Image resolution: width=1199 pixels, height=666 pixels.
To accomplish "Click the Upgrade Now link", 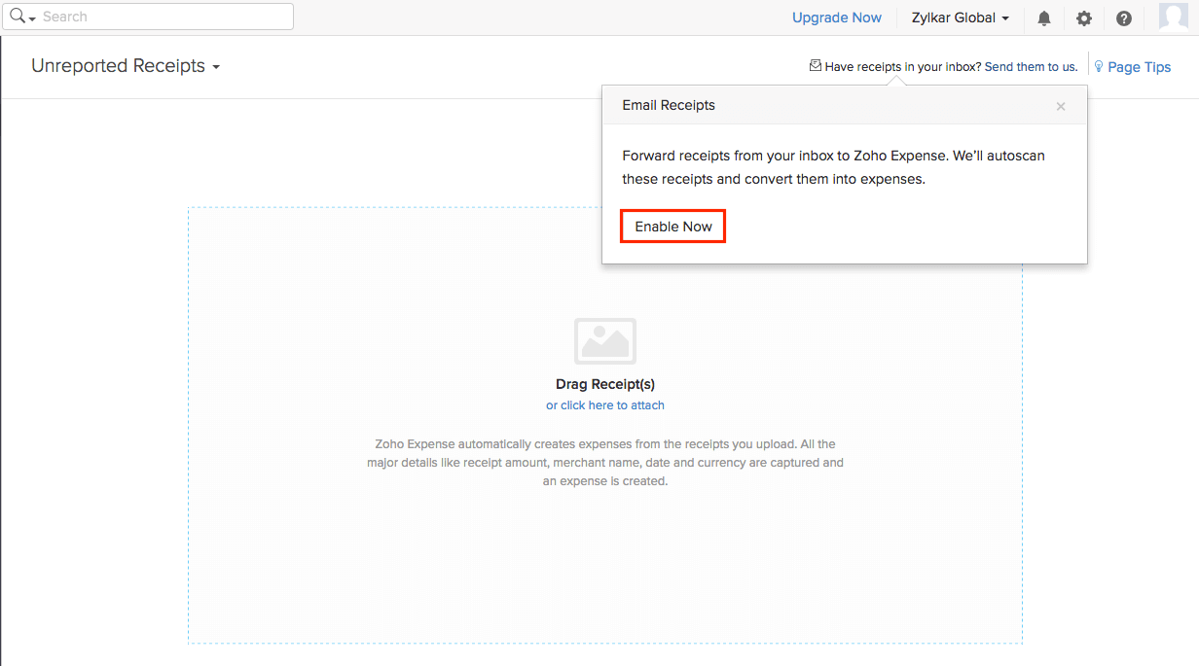I will [837, 18].
